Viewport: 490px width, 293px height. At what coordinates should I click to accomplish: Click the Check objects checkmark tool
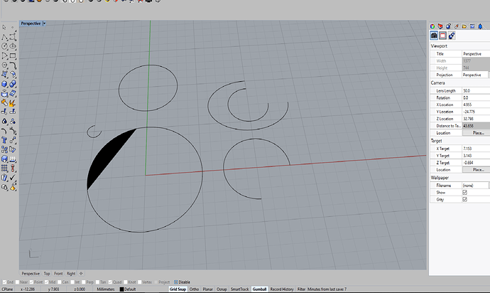click(x=13, y=178)
